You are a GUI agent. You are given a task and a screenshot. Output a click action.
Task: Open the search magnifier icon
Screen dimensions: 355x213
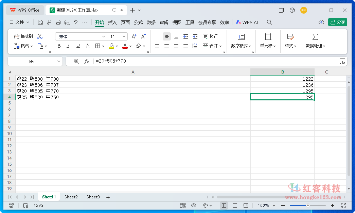pos(269,22)
